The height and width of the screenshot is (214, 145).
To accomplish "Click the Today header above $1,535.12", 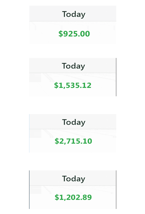I will [73, 66].
